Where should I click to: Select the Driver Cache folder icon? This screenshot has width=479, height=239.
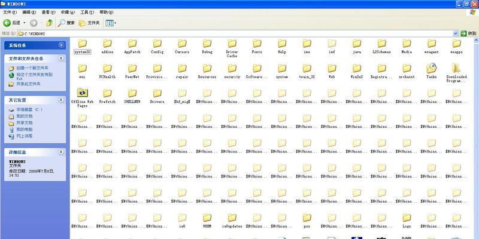click(x=232, y=43)
